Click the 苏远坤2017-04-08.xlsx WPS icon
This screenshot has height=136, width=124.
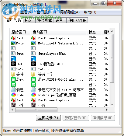coord(33,79)
